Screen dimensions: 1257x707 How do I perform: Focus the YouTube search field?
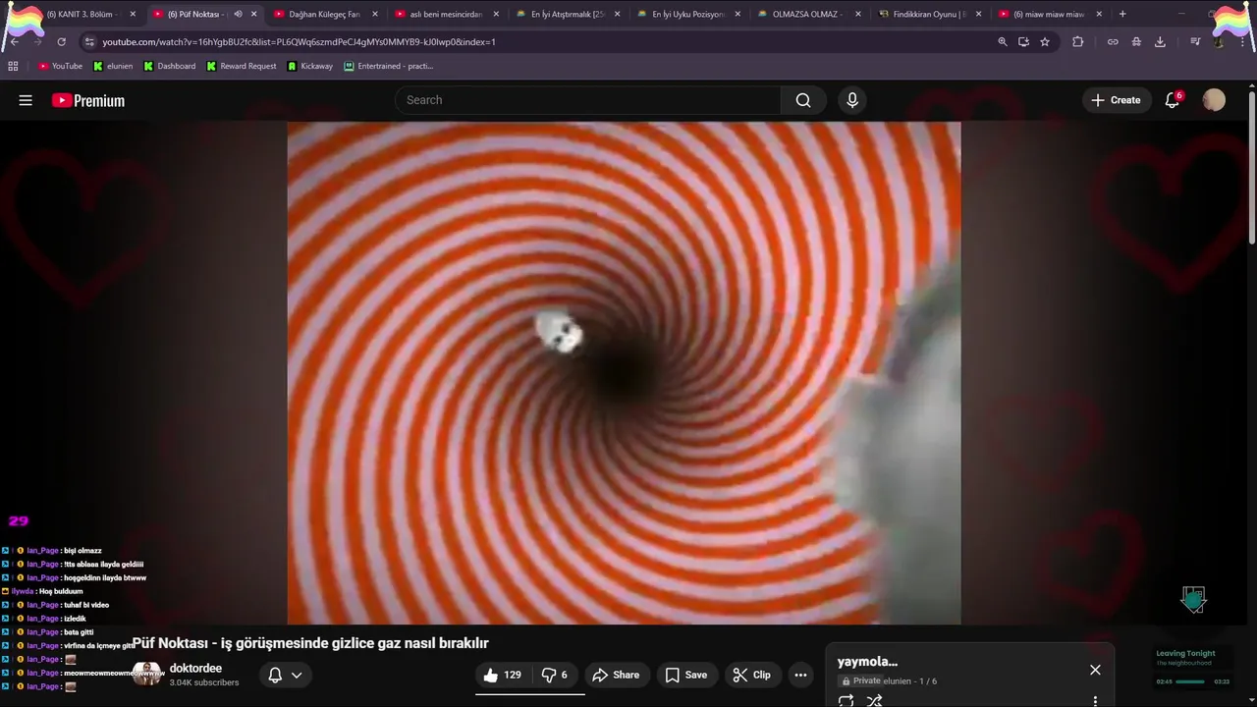pos(587,100)
